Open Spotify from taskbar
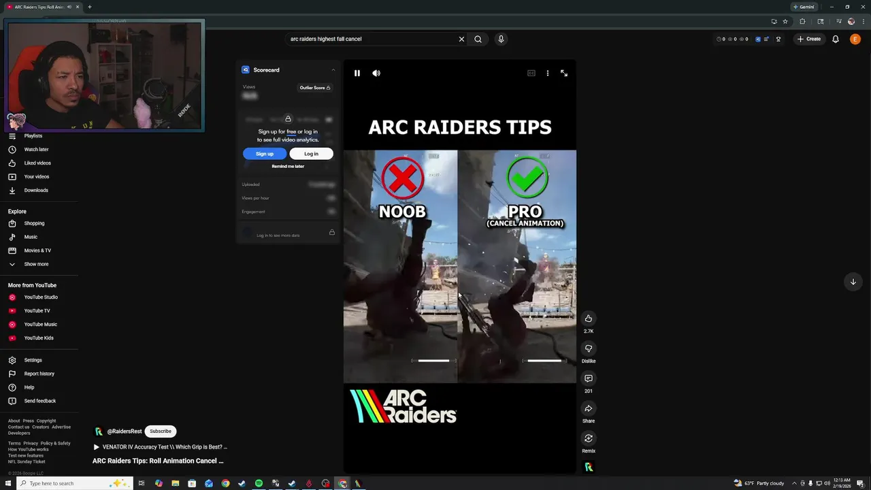This screenshot has height=490, width=871. (x=259, y=483)
